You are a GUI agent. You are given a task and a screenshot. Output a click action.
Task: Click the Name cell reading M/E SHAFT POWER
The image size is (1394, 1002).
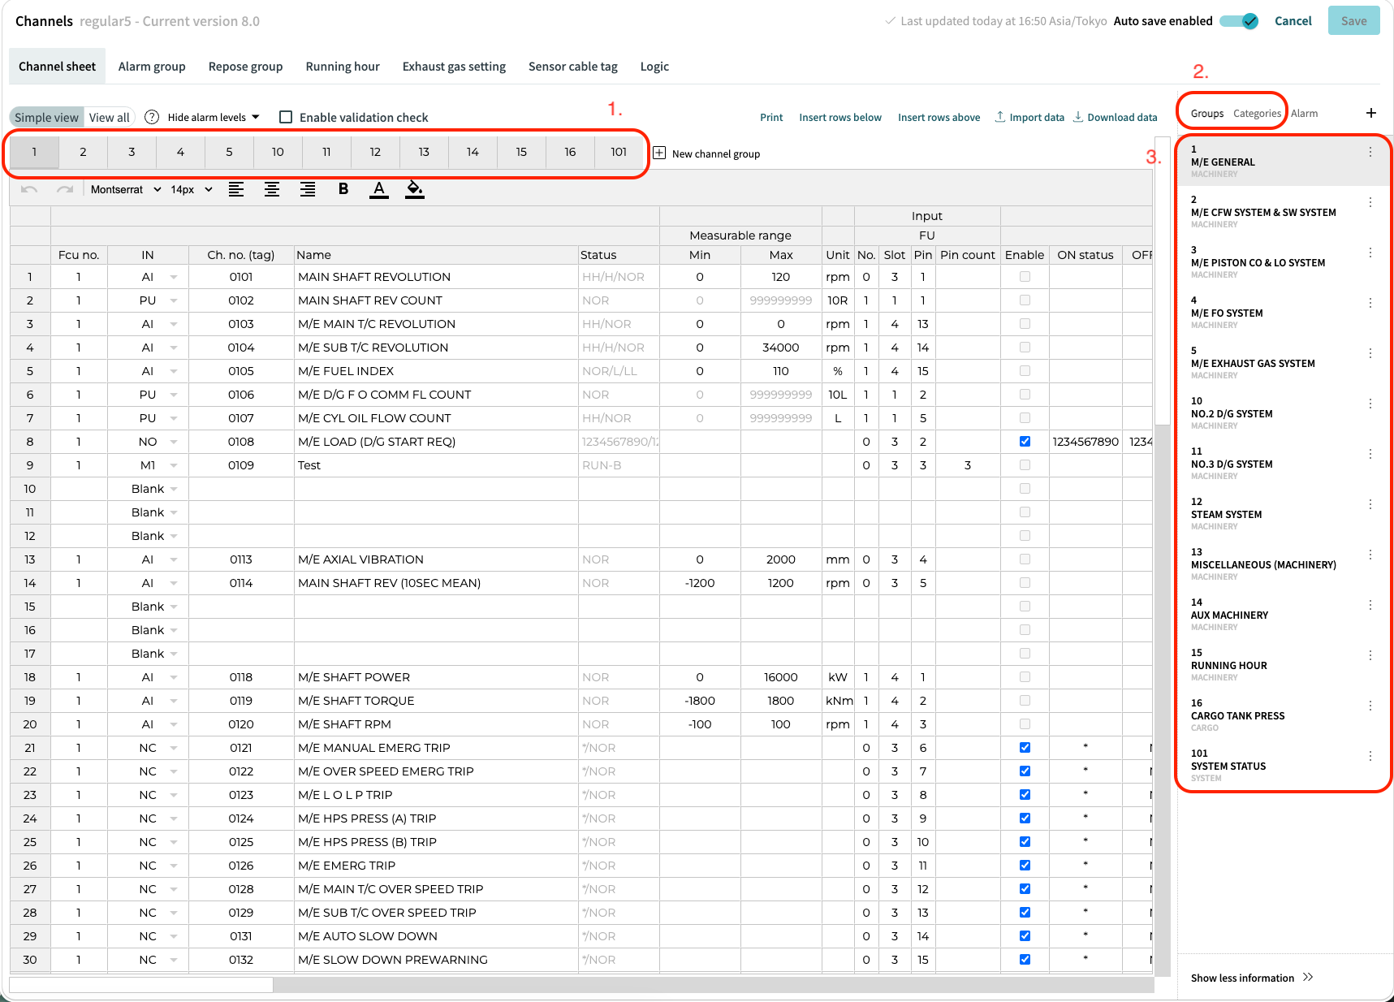pos(437,677)
